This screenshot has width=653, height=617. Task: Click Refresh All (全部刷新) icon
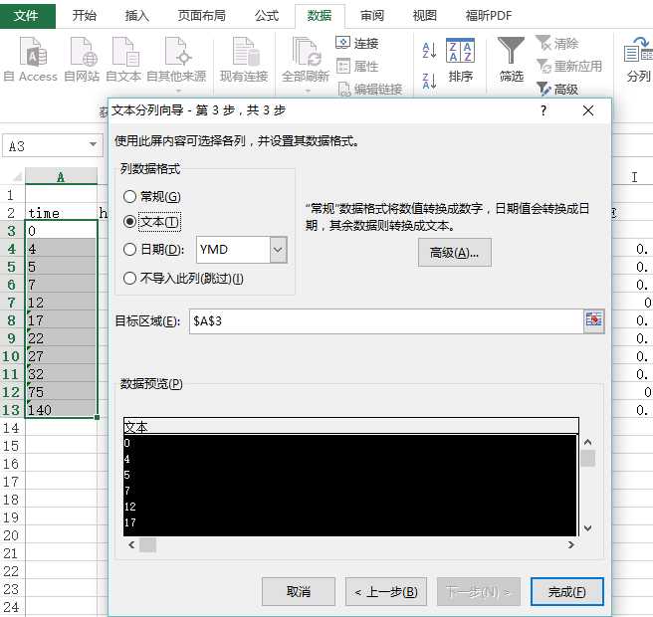pos(307,52)
